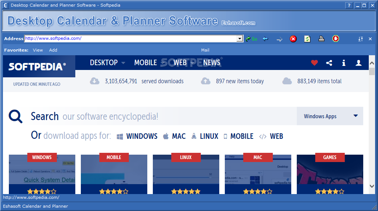Open the MAC featured app thumbnail
This screenshot has width=378, height=211.
pyautogui.click(x=258, y=174)
